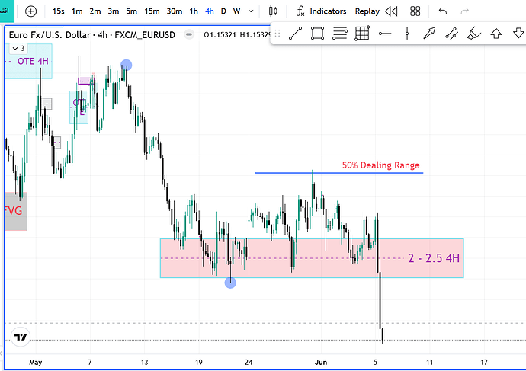This screenshot has height=371, width=526.
Task: Open the candlestick chart type selector
Action: pos(273,11)
